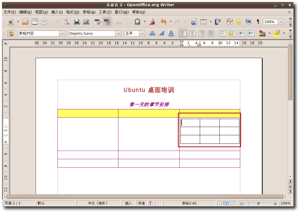Open the 帮助(H) menu
Viewport: 300px width, 213px height.
pyautogui.click(x=139, y=12)
